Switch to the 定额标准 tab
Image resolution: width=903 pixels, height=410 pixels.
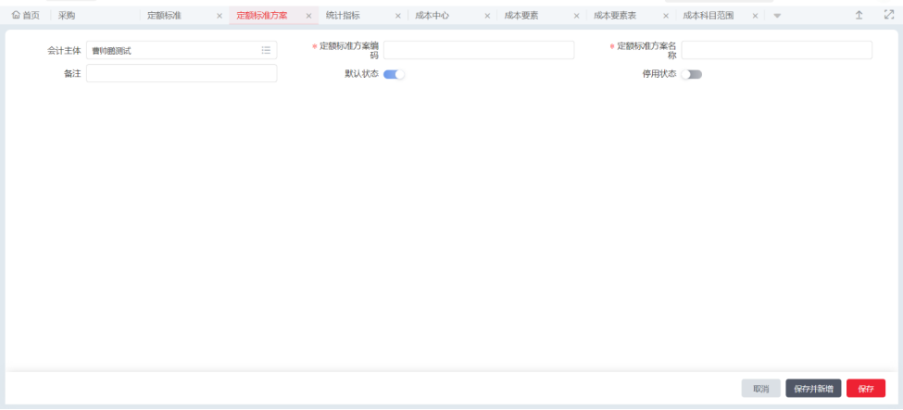tap(164, 16)
